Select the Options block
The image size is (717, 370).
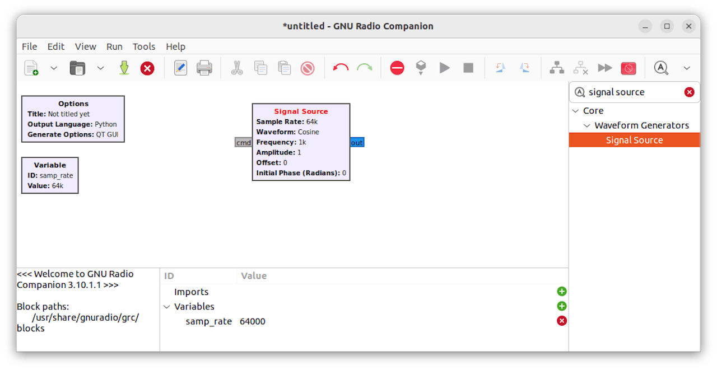point(73,119)
